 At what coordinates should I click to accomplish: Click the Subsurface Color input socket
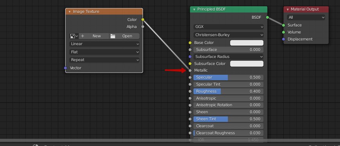(x=190, y=64)
